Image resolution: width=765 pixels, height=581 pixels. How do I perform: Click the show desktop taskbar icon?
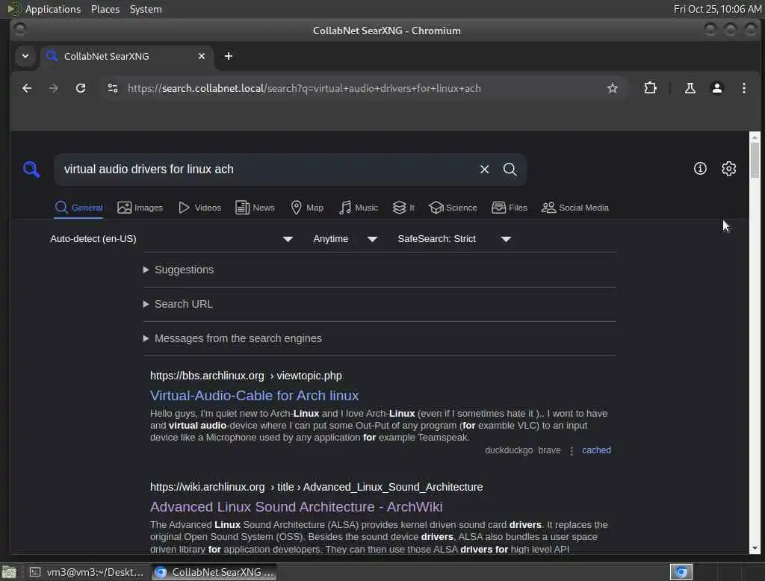(9, 572)
